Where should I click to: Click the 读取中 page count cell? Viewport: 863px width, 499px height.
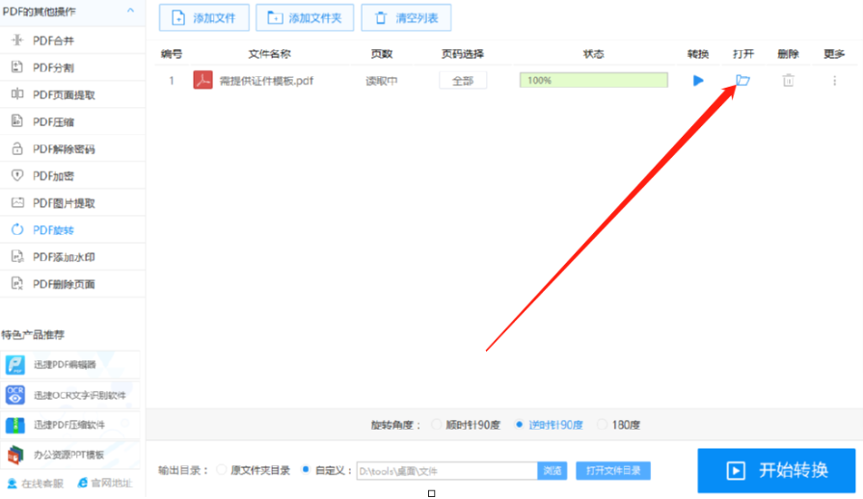coord(382,81)
